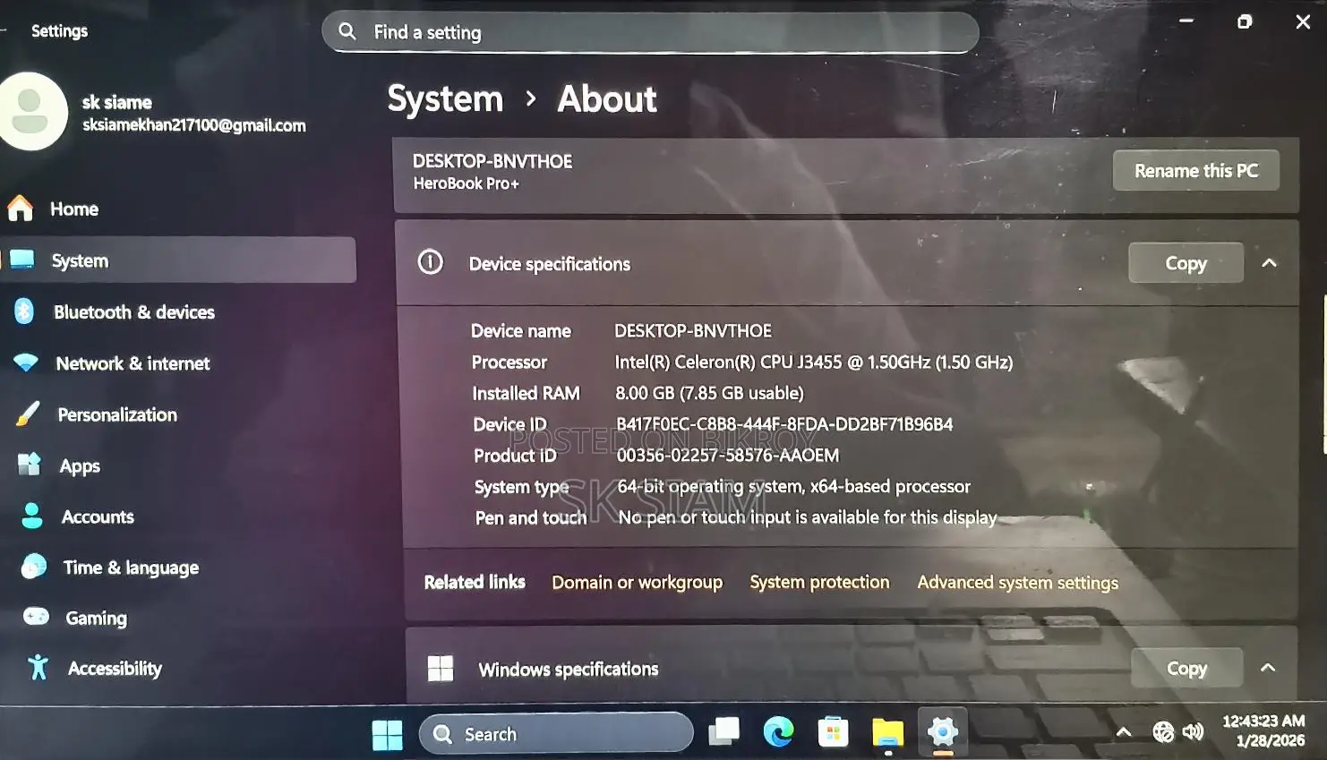Click the Pen and touch value text

[808, 517]
